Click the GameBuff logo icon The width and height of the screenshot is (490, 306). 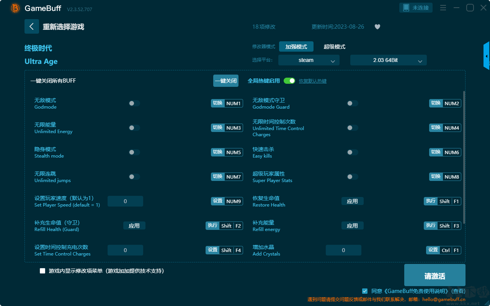coord(15,8)
